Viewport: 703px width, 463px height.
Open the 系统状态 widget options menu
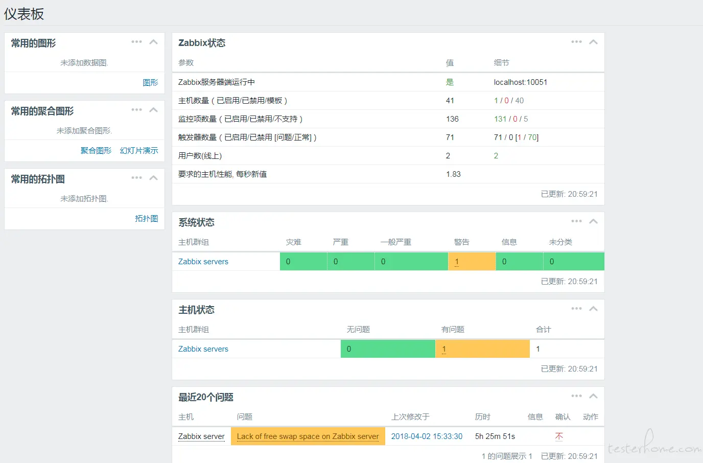pyautogui.click(x=576, y=221)
